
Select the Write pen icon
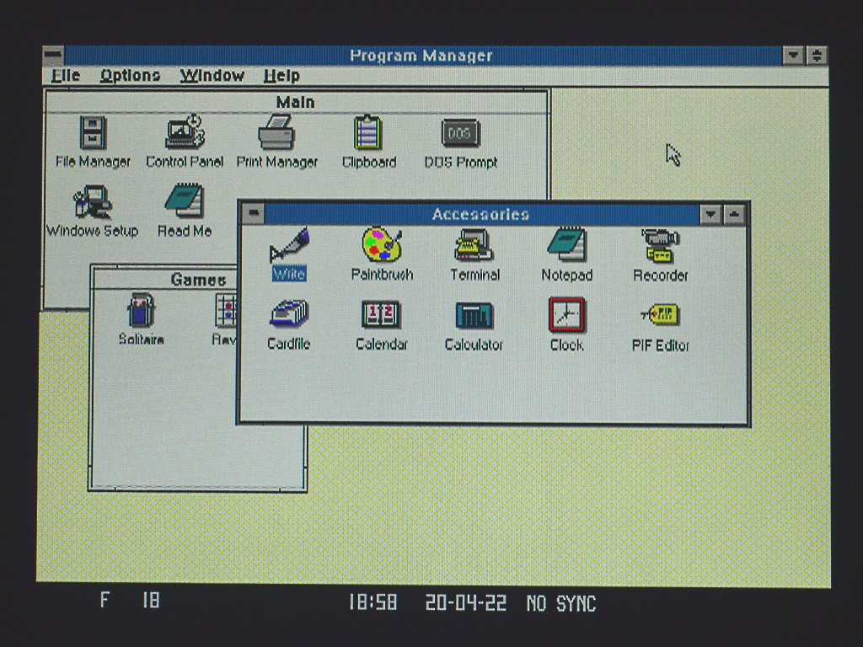click(290, 245)
